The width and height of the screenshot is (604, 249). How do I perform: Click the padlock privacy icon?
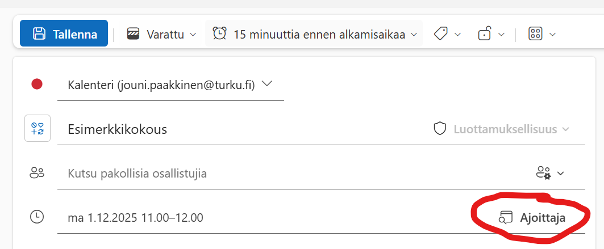tap(484, 34)
